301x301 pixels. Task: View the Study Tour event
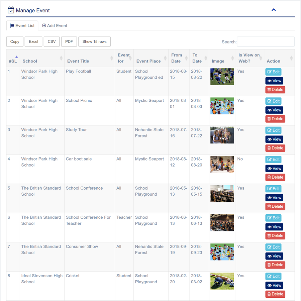274,139
